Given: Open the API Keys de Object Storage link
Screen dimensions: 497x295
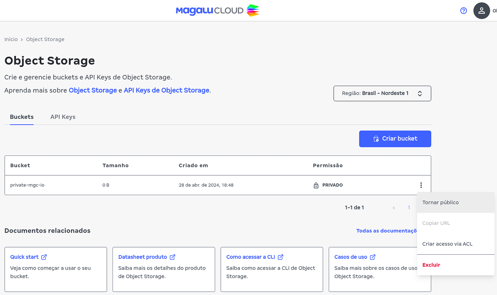Looking at the screenshot, I should click(166, 90).
